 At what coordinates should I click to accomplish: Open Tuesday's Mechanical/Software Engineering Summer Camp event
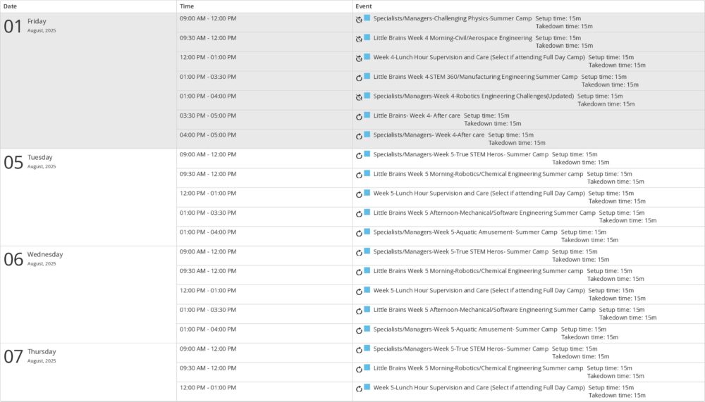pos(484,213)
